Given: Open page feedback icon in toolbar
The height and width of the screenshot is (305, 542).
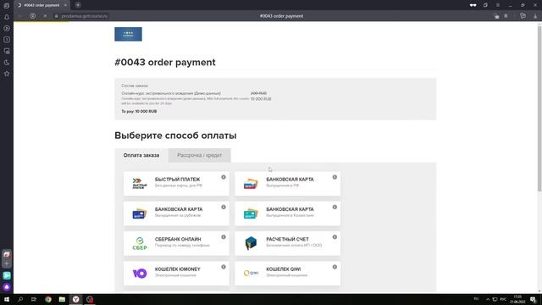Looking at the screenshot, I should (x=523, y=16).
